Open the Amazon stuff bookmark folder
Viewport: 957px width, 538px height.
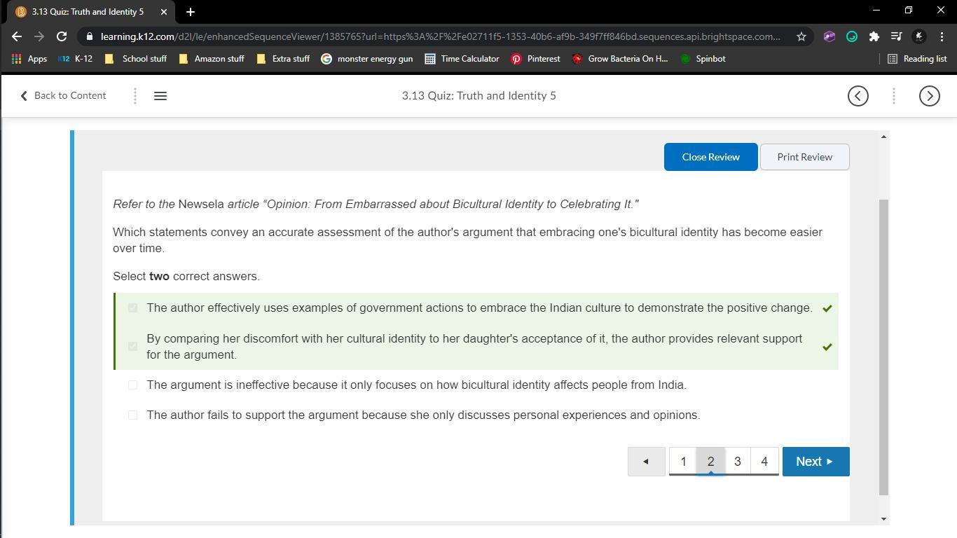pyautogui.click(x=212, y=59)
